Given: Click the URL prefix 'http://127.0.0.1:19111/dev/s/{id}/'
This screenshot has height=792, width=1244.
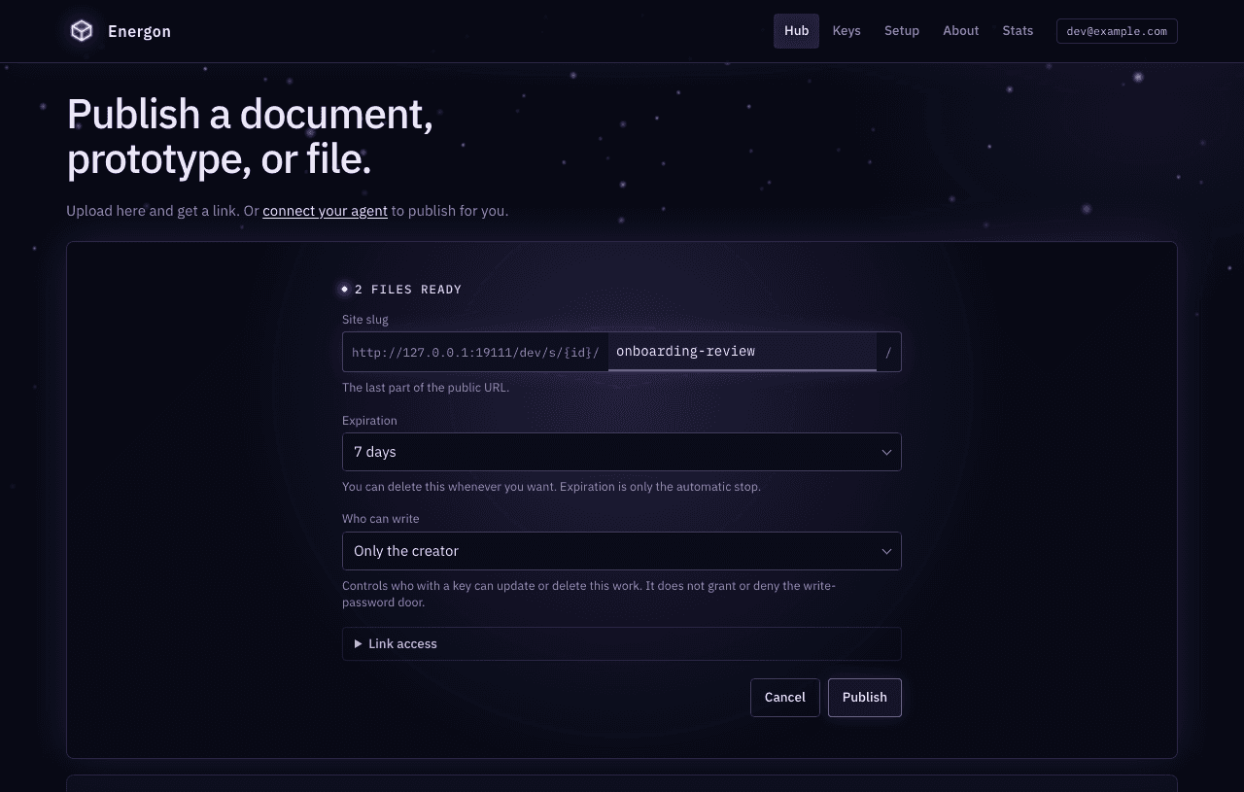Looking at the screenshot, I should 475,353.
